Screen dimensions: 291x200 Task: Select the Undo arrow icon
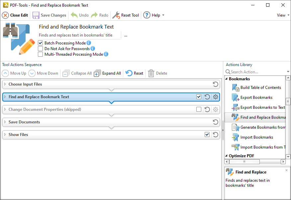coord(73,15)
